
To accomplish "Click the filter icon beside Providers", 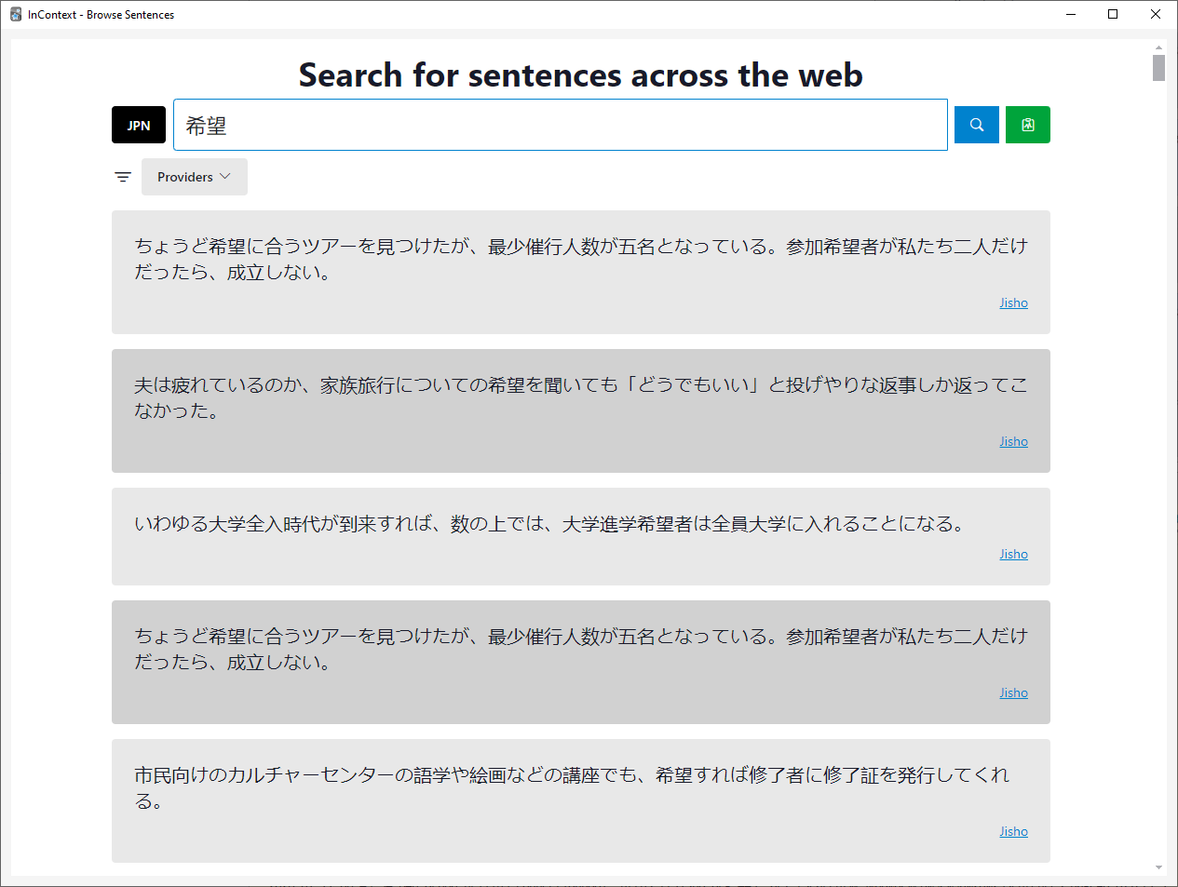I will click(122, 176).
